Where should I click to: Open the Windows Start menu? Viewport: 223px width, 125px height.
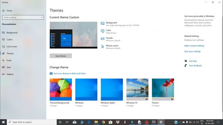[x=3, y=122]
